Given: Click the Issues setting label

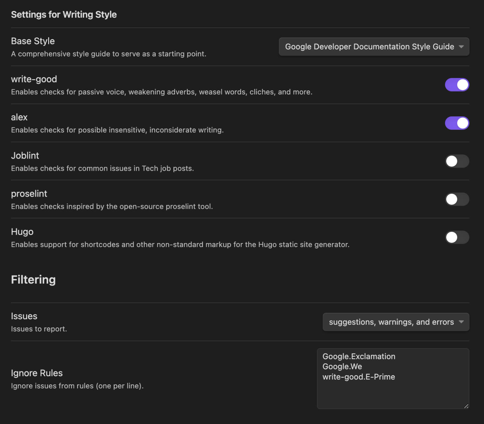Looking at the screenshot, I should 24,316.
